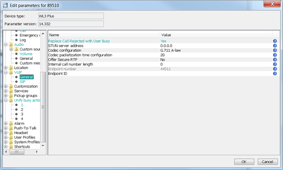Expand the Services tree node
283x170 pixels.
point(6,91)
